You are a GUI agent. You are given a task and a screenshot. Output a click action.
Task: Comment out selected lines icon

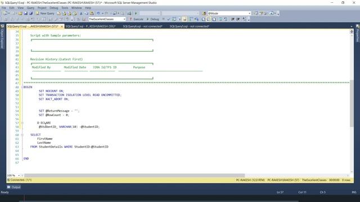point(220,19)
